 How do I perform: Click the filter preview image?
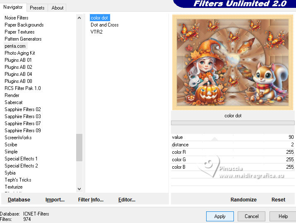point(233,62)
